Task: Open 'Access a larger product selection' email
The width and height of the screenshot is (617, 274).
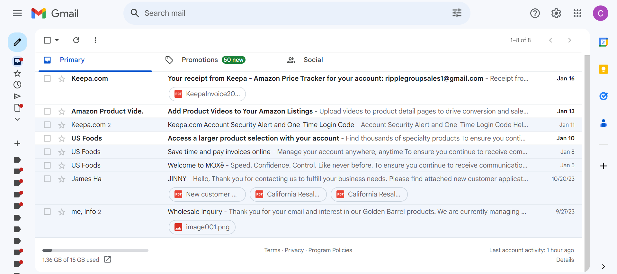Action: tap(308, 138)
